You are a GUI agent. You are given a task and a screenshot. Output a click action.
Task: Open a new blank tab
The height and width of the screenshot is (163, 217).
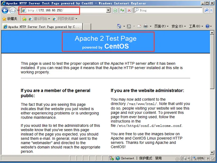tap(87, 27)
